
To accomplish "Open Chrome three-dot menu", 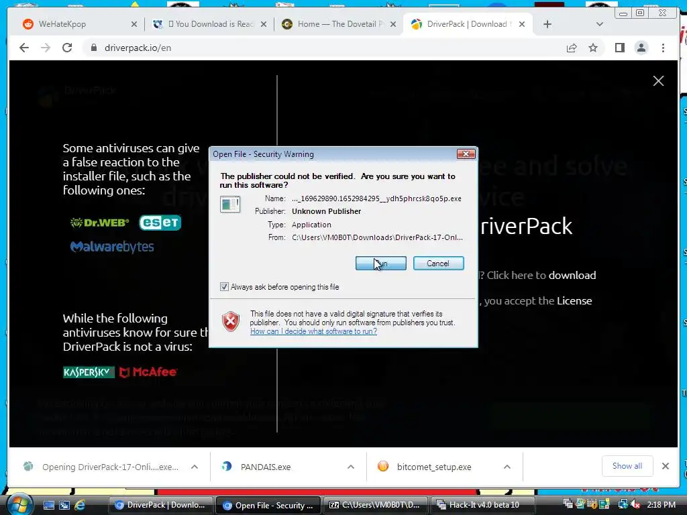I will (663, 48).
